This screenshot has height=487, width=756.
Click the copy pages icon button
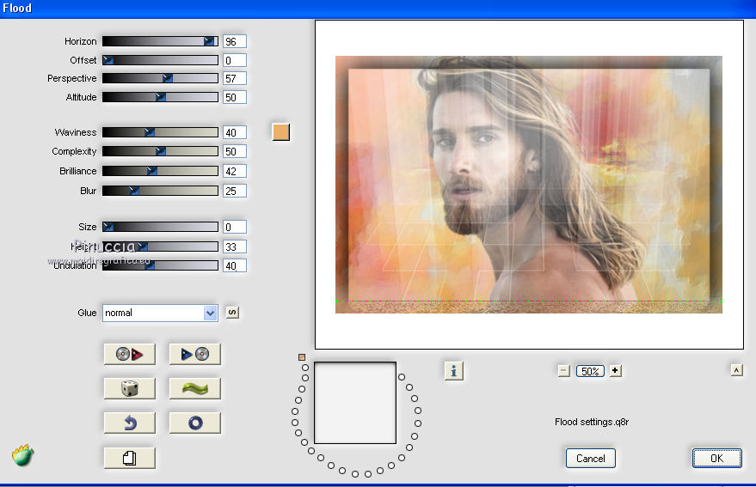[130, 458]
